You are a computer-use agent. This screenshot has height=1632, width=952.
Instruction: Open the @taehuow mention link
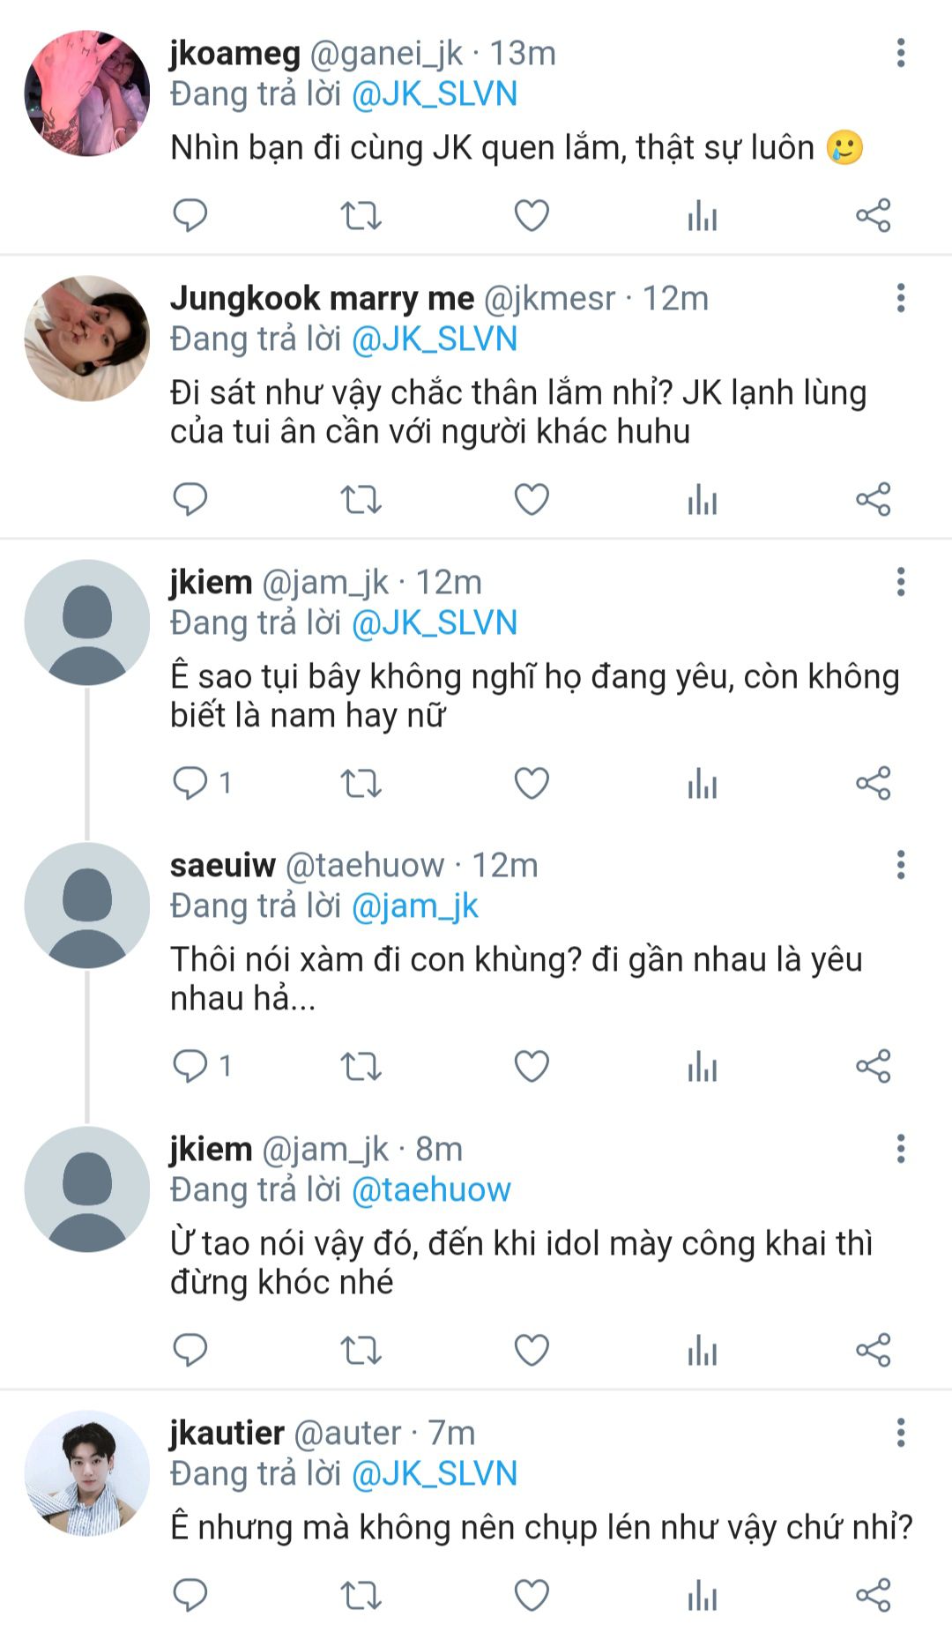[x=431, y=1189]
